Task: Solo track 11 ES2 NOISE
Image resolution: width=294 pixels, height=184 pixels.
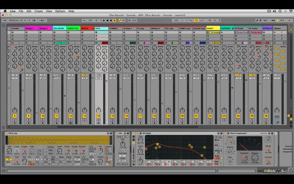Action: click(x=57, y=120)
